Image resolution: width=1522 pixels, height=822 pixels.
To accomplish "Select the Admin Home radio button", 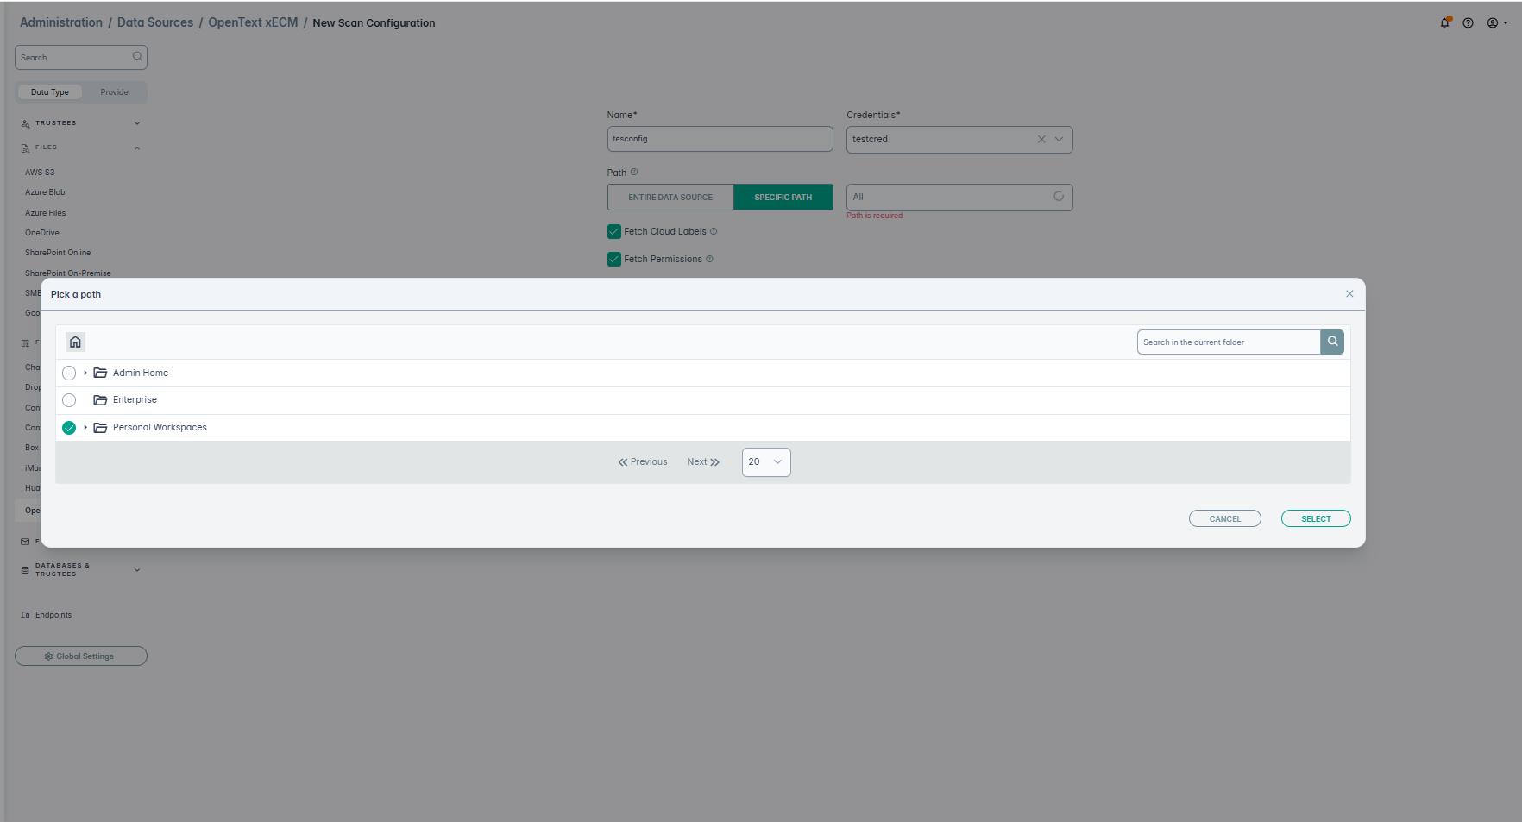I will click(x=69, y=373).
